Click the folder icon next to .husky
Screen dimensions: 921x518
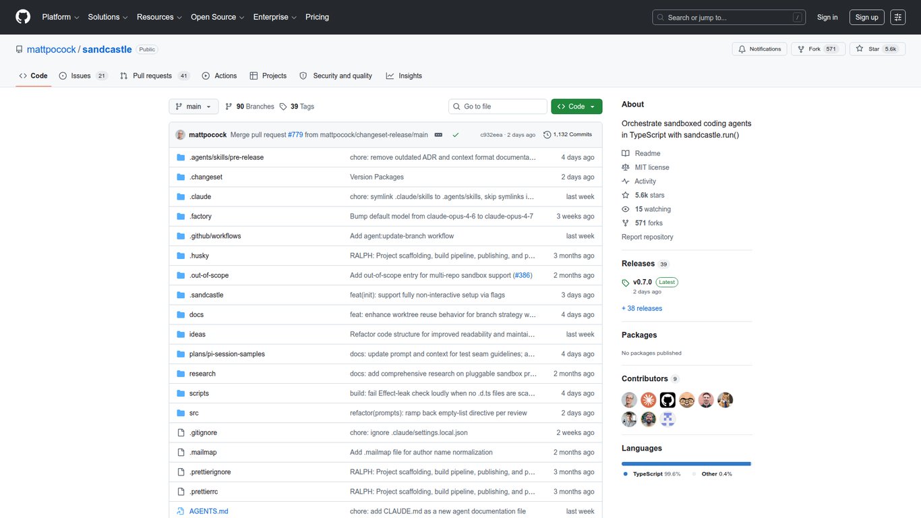(x=181, y=256)
